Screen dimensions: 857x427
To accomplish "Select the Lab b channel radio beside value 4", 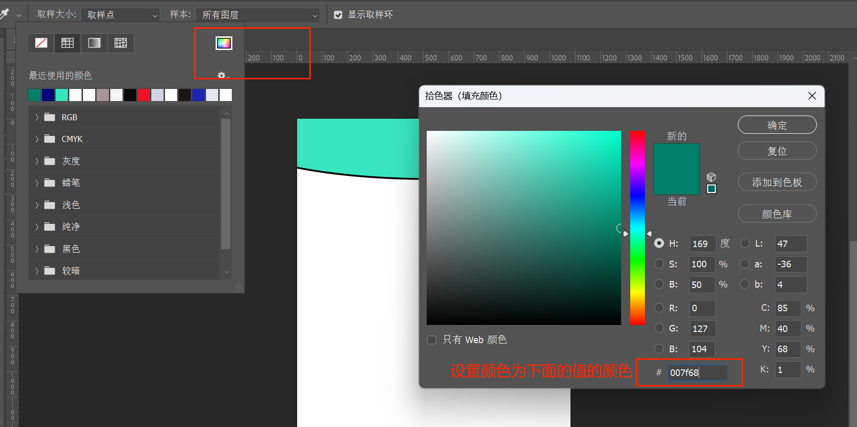I will tap(745, 284).
